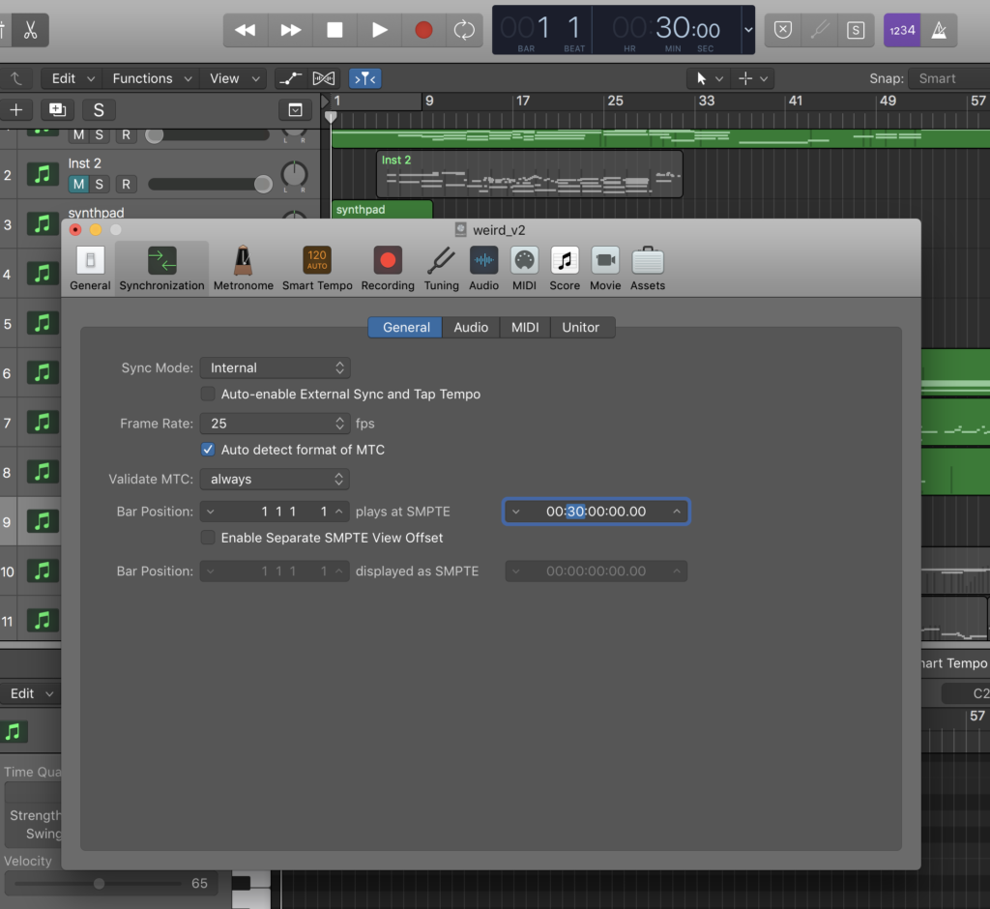990x909 pixels.
Task: Click the Inst 2 pan knob
Action: pyautogui.click(x=294, y=174)
